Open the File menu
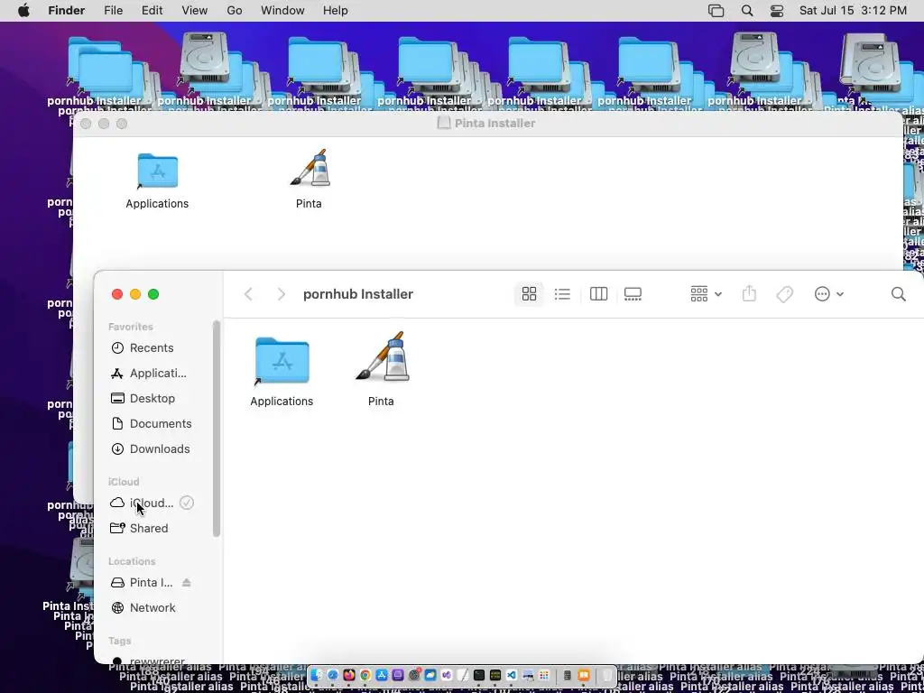Screen dimensions: 924x693 tap(113, 11)
